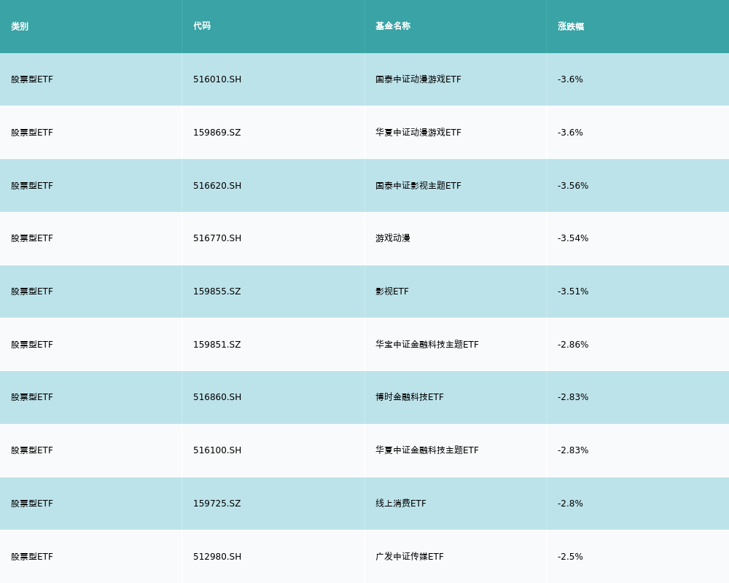
Task: Click fund name 国泰中证影视主题ETF
Action: [418, 186]
